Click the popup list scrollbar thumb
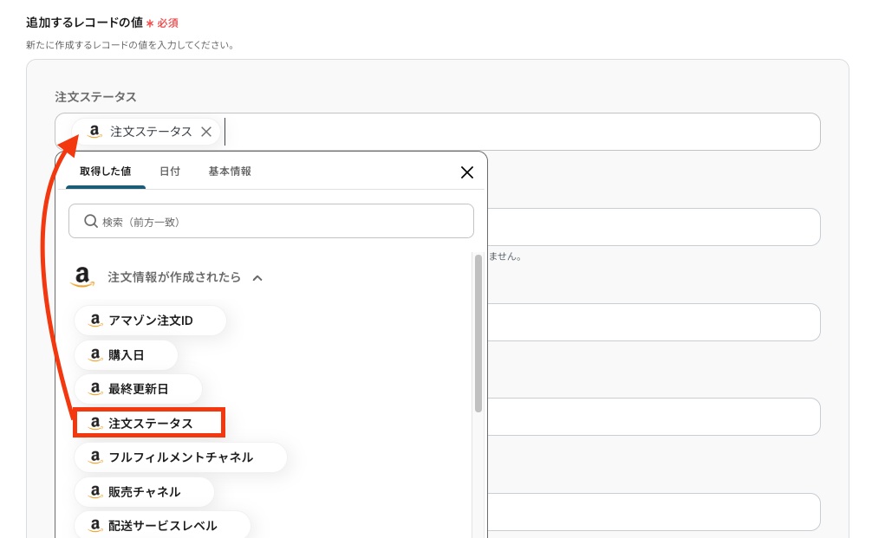Image resolution: width=872 pixels, height=538 pixels. coord(478,334)
